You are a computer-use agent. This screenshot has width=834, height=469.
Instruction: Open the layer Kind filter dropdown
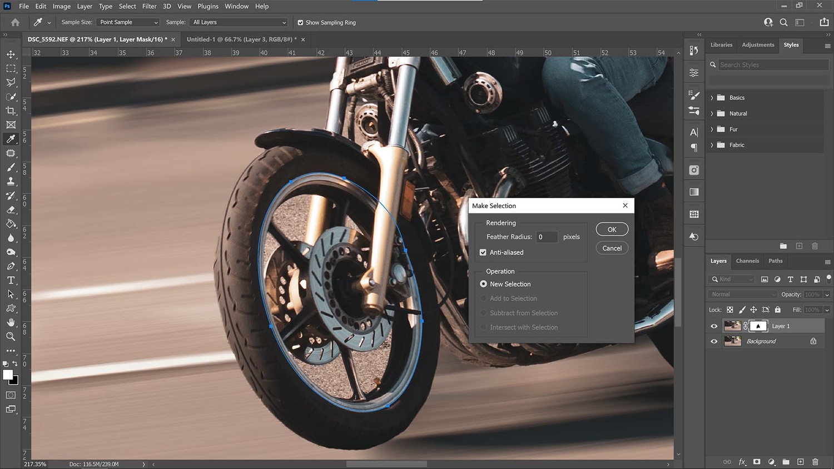732,279
